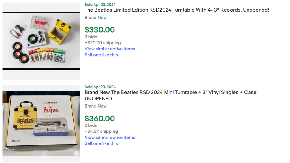Open the Crosley Beatles box listing photo

(x=41, y=123)
